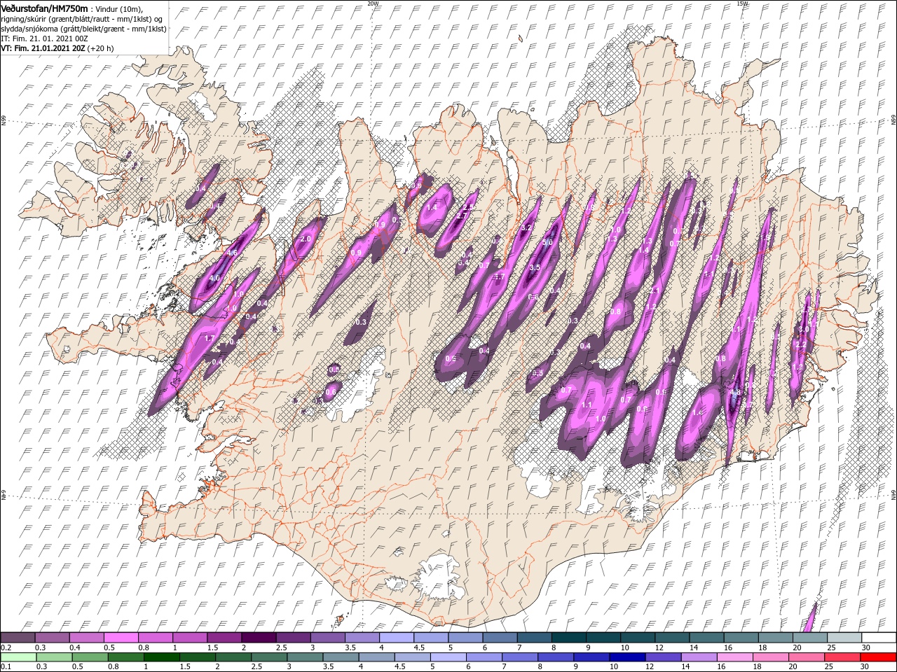Click the gray-teal 18 snow legend swatch
Viewport: 897px width, 672px height.
pyautogui.click(x=774, y=638)
